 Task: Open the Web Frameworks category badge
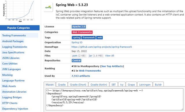click(x=82, y=32)
